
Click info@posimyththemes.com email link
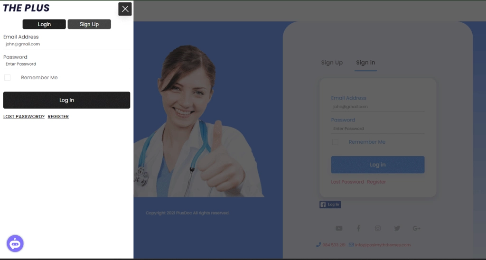click(383, 245)
